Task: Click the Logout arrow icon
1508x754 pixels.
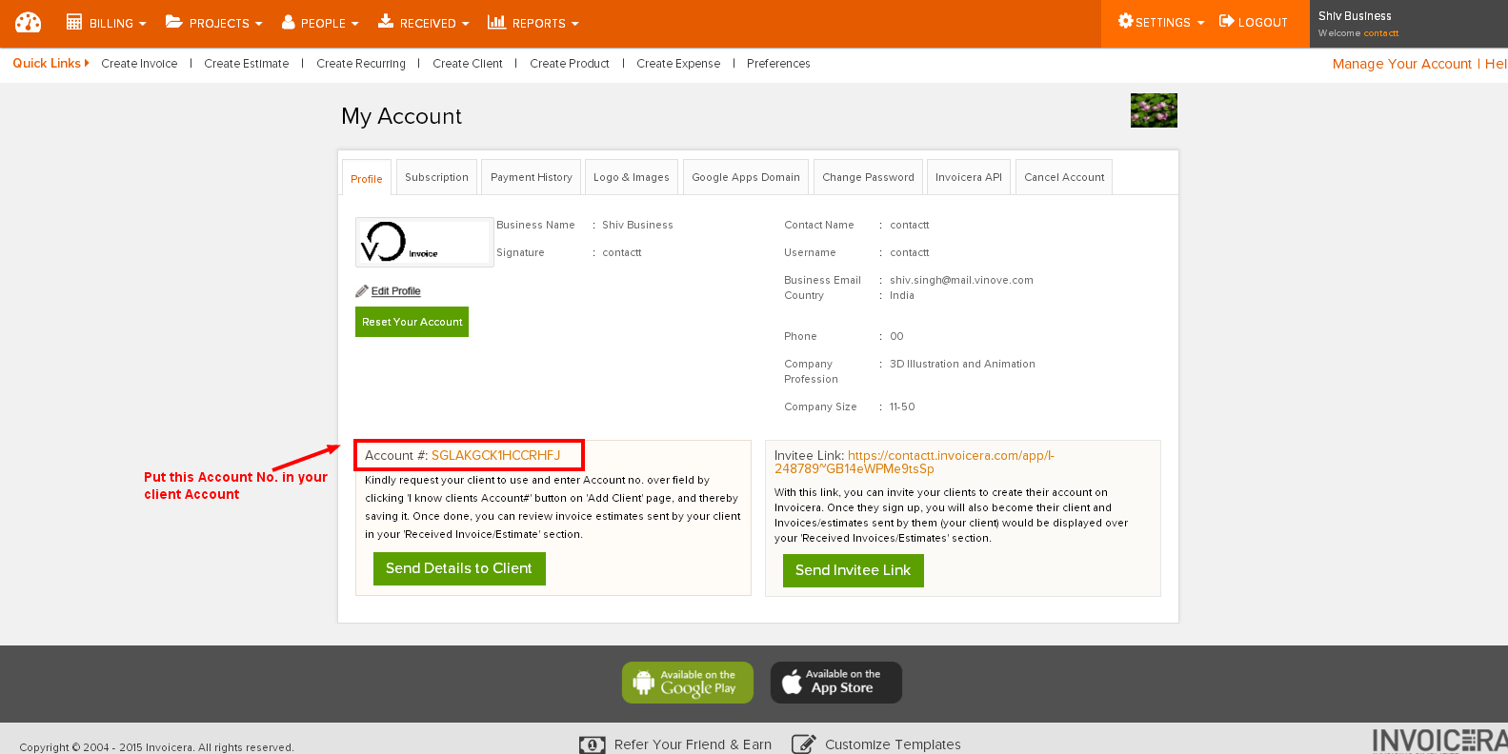Action: point(1227,21)
